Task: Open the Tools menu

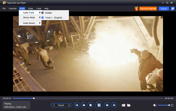Action: [x=39, y=9]
